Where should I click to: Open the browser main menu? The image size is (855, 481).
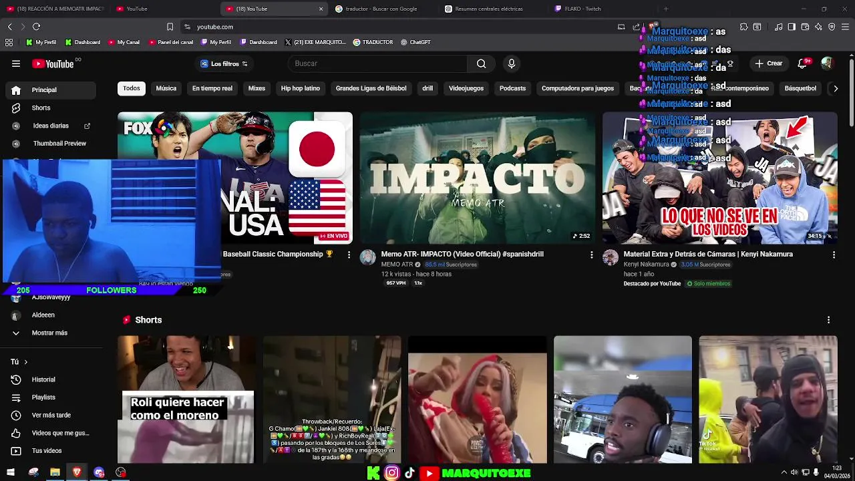(846, 27)
